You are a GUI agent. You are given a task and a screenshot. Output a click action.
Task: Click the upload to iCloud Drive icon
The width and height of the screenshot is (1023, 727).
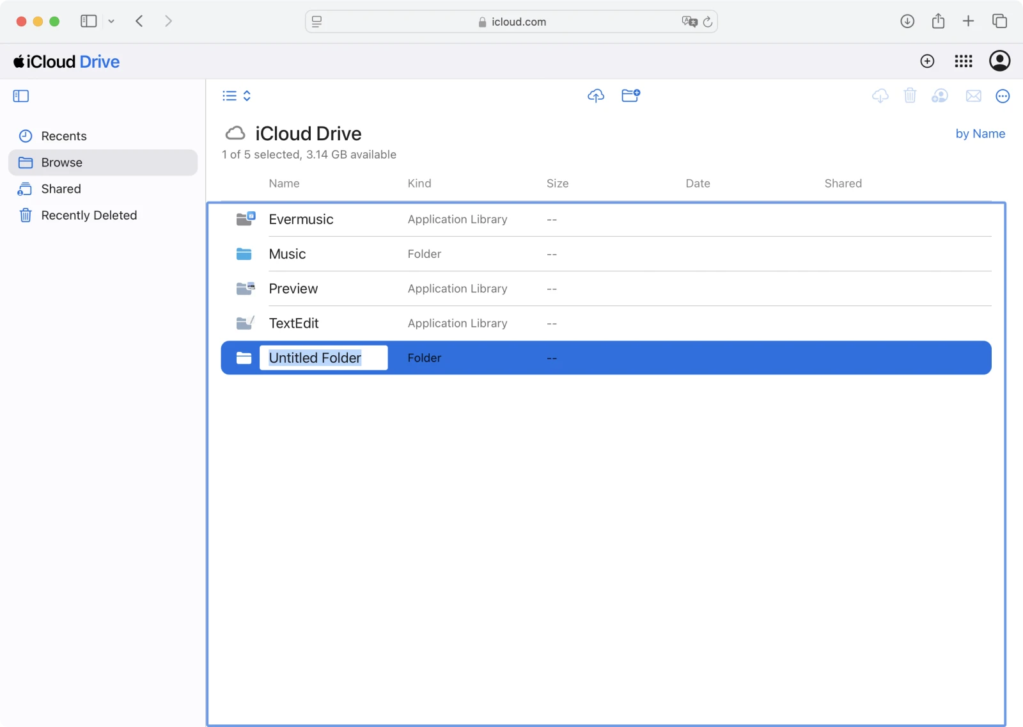pyautogui.click(x=595, y=96)
